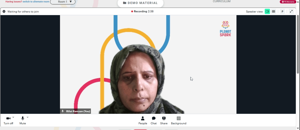Screen dimensions: 300x130
Task: Change virtual Background
Action: coord(178,120)
